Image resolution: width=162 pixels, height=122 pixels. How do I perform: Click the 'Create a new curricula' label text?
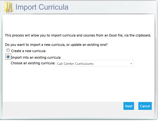28,51
